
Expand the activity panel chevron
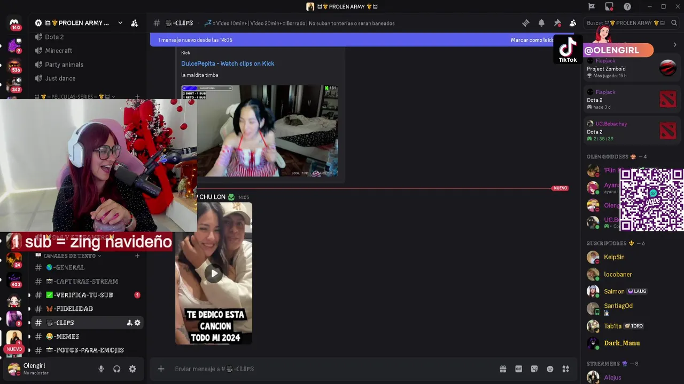point(674,45)
